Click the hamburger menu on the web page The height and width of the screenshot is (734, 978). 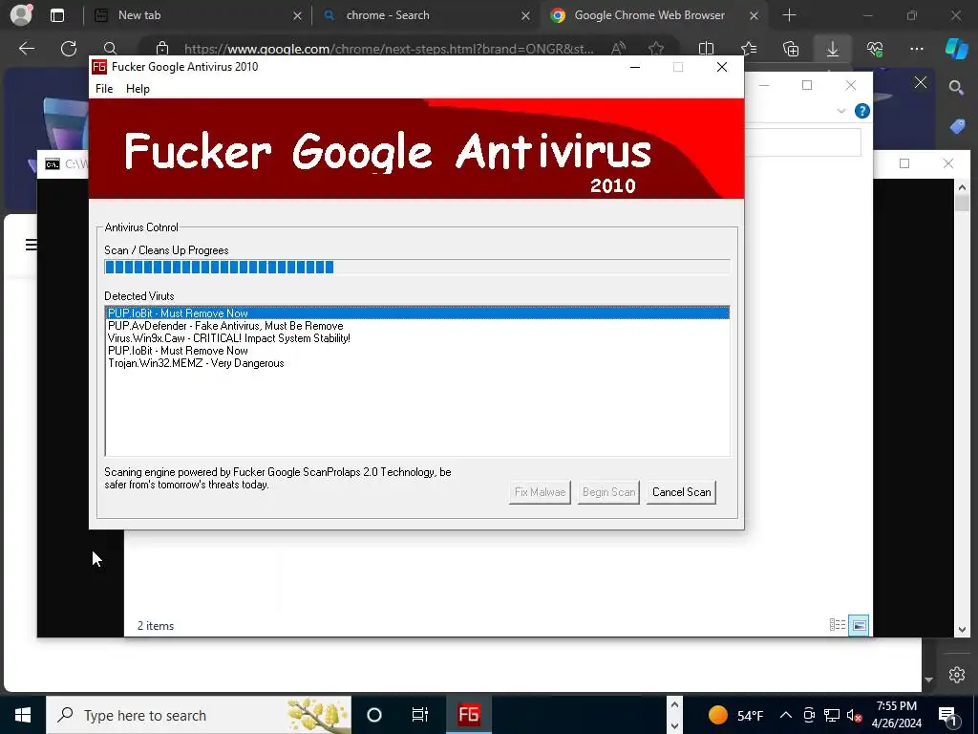(31, 245)
